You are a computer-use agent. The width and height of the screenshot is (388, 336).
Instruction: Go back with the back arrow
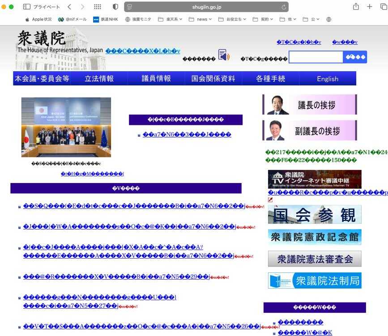[x=69, y=7]
